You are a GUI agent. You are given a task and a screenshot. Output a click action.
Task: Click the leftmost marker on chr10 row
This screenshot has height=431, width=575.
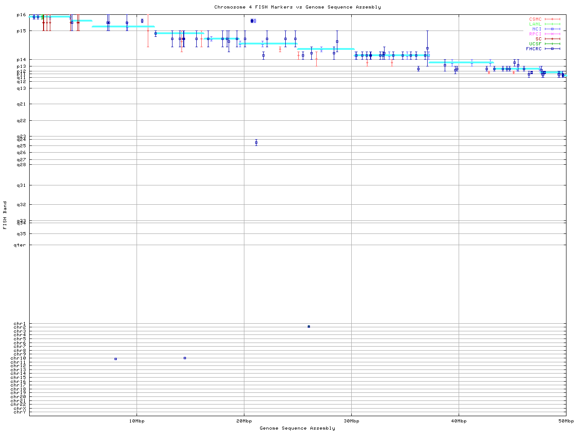point(115,359)
